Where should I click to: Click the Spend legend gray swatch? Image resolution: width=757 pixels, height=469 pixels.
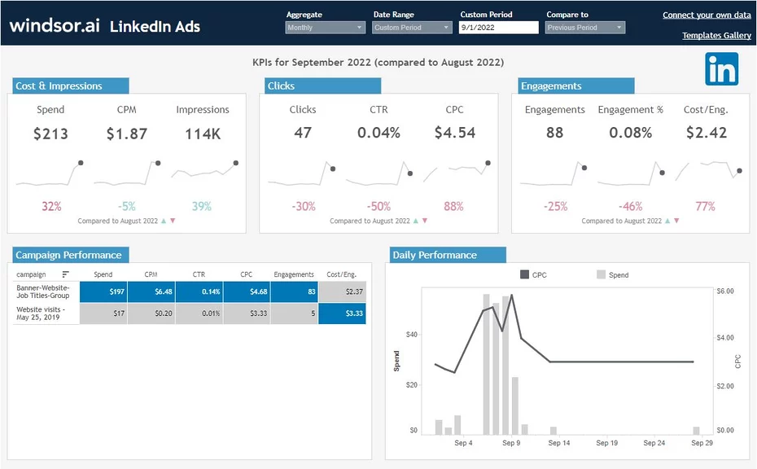pyautogui.click(x=601, y=274)
